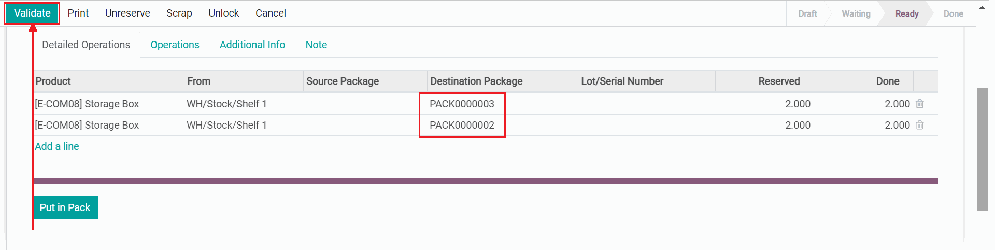
Task: Click the PACK0000003 destination package cell
Action: [462, 104]
